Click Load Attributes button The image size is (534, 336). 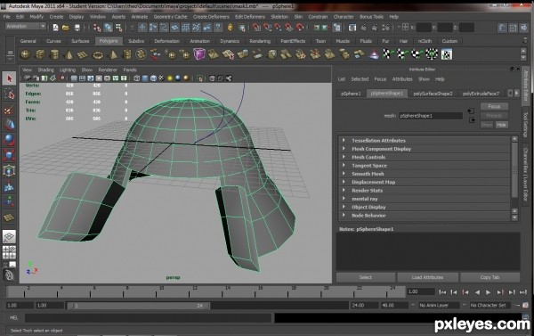(428, 277)
